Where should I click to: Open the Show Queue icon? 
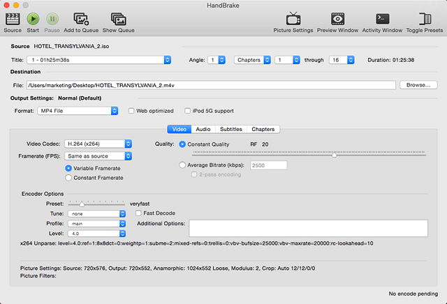119,19
